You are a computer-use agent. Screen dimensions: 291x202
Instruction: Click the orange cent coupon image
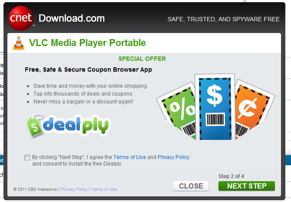(x=253, y=109)
